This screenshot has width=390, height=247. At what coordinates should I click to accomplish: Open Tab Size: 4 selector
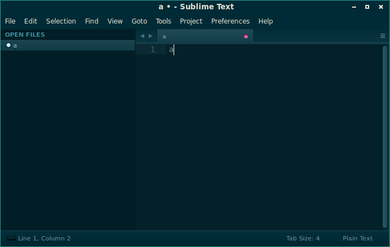[303, 238]
